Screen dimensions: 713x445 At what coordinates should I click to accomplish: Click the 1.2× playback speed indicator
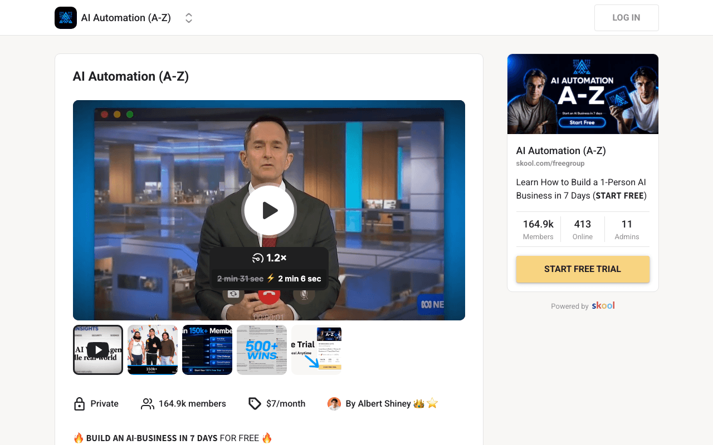(270, 258)
